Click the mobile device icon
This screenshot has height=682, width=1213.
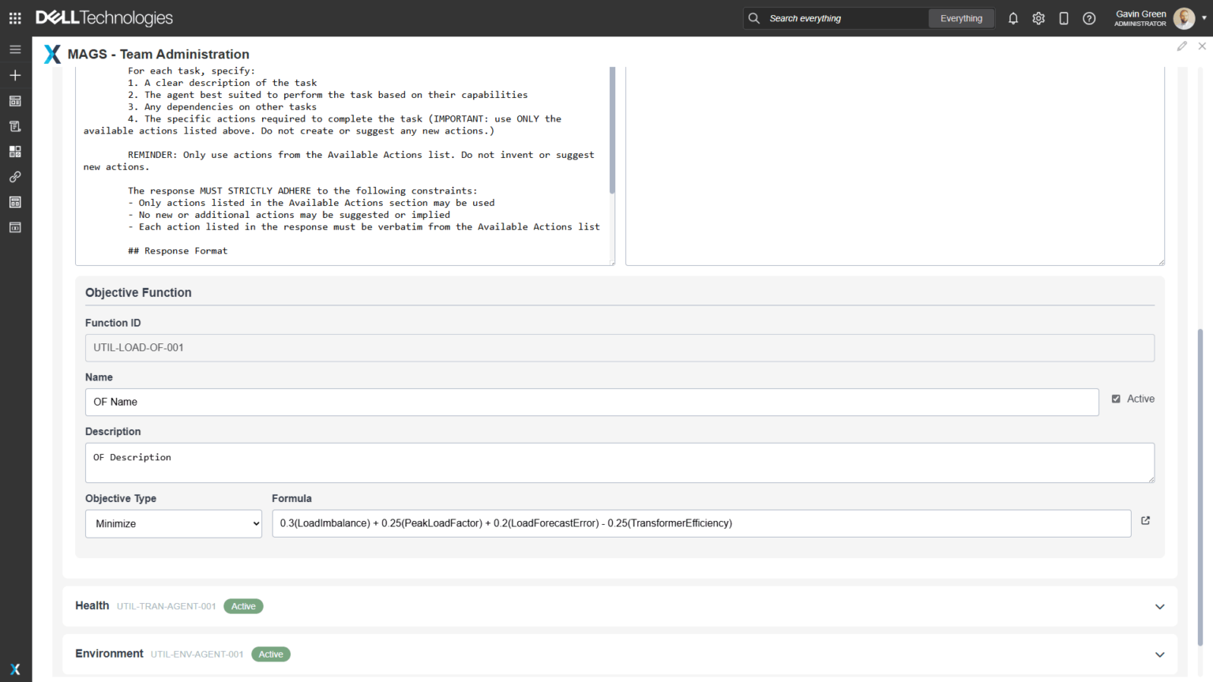coord(1064,18)
